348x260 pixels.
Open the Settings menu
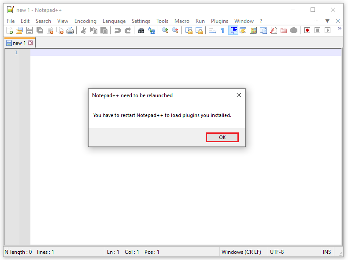point(141,21)
